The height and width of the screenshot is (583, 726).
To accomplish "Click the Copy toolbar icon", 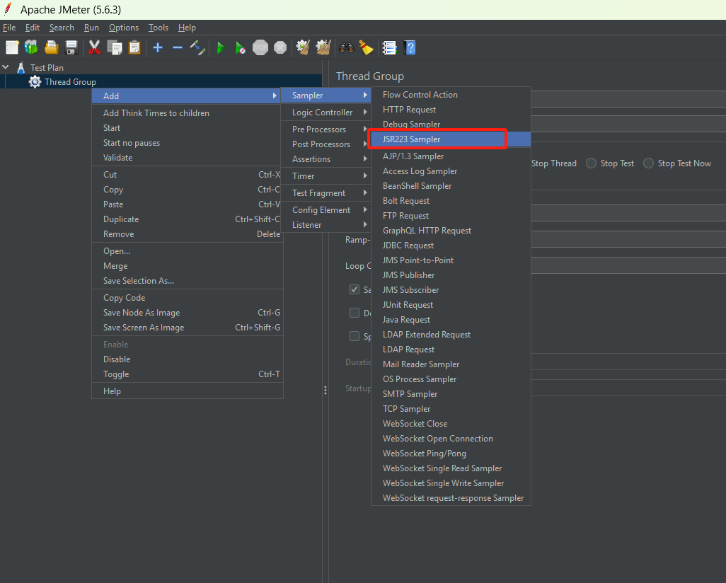I will tap(115, 47).
